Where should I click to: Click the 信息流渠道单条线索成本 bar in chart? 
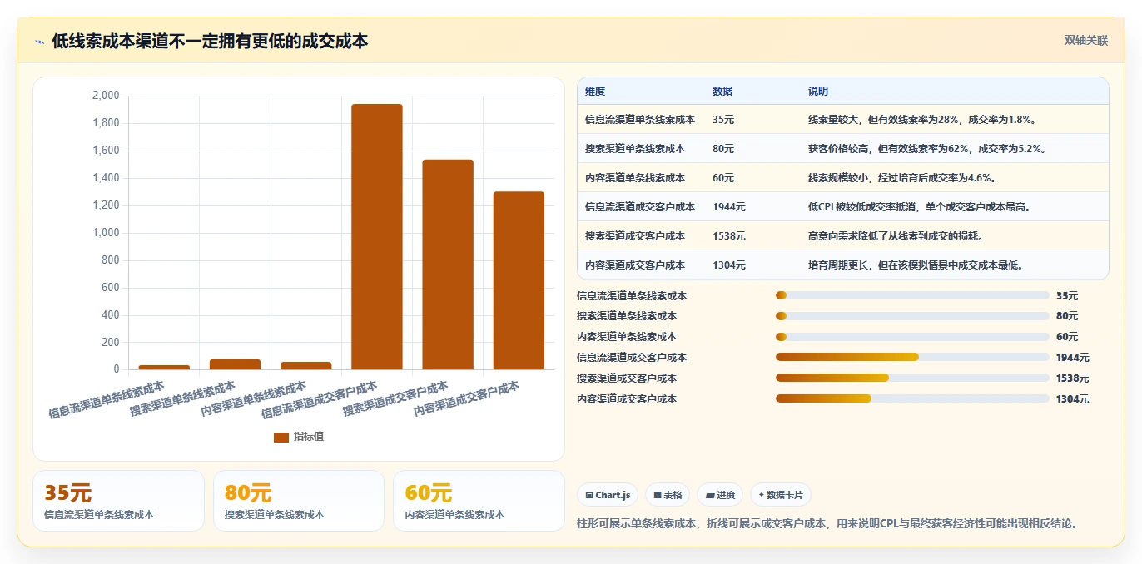(164, 367)
